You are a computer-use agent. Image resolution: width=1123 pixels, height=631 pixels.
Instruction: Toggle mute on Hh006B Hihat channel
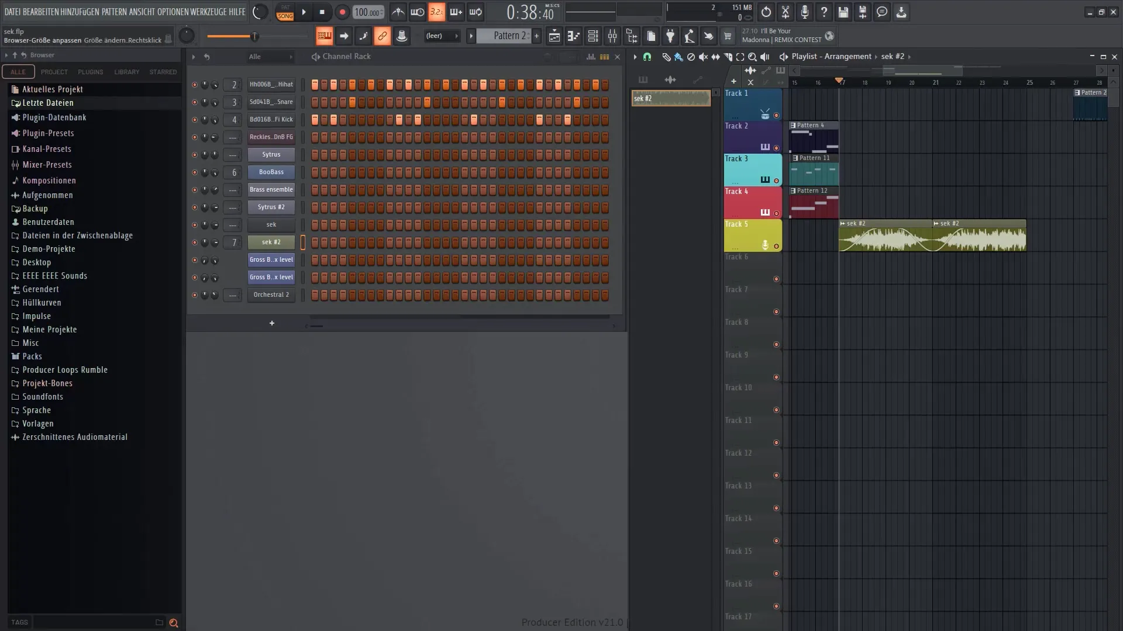click(x=194, y=84)
